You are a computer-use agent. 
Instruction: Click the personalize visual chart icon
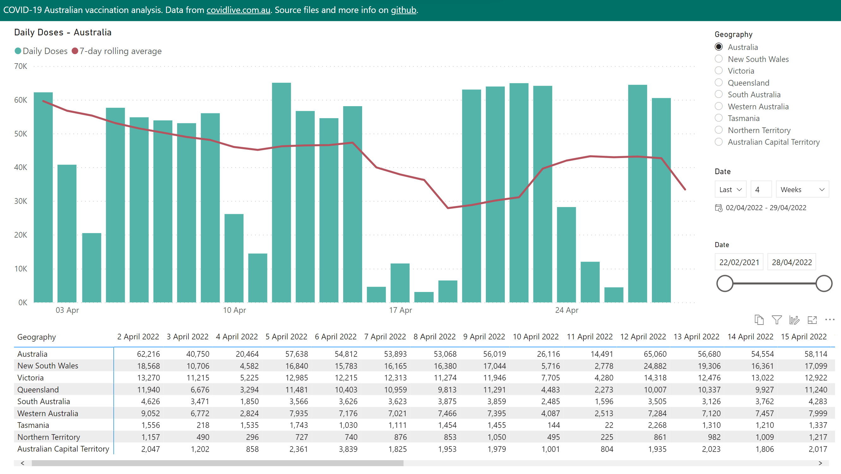coord(794,319)
